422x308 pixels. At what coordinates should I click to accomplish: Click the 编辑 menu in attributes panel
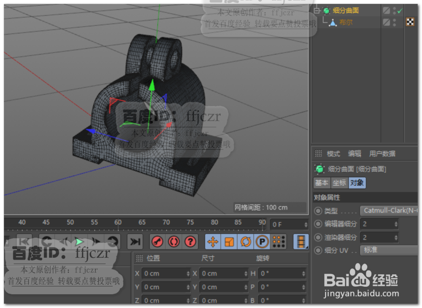354,153
